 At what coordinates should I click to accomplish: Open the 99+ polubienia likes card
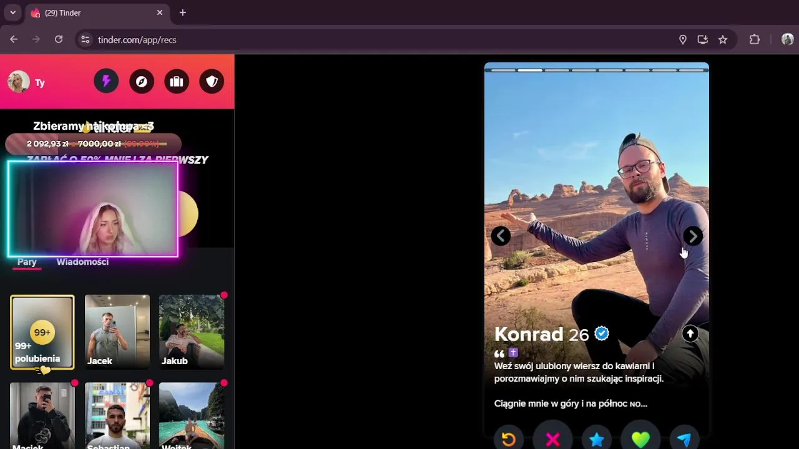coord(42,332)
